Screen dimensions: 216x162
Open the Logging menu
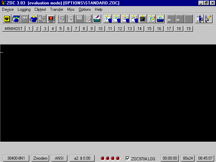click(x=24, y=9)
